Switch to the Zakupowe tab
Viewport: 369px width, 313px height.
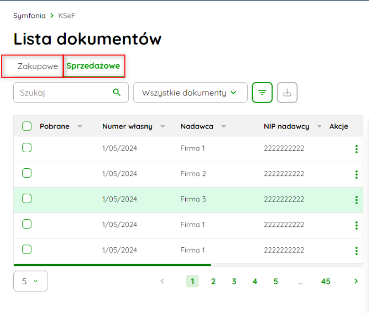tap(37, 66)
